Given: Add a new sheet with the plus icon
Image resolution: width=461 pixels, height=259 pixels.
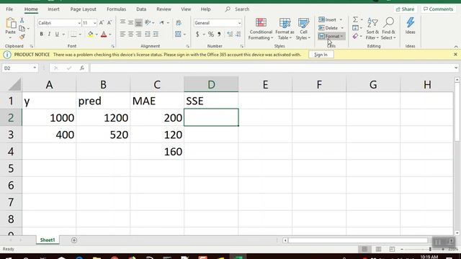Looking at the screenshot, I should (x=74, y=240).
